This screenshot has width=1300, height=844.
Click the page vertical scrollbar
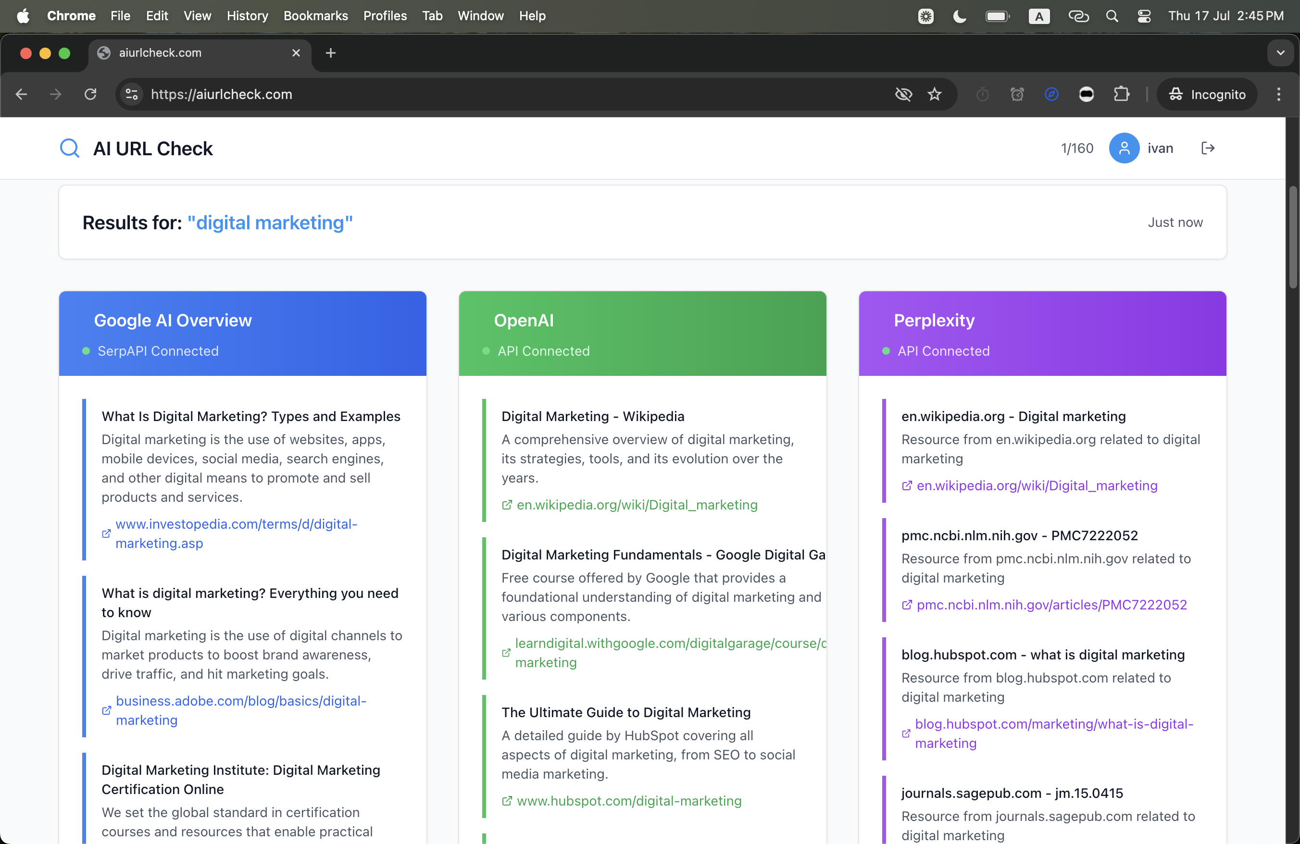(1292, 236)
